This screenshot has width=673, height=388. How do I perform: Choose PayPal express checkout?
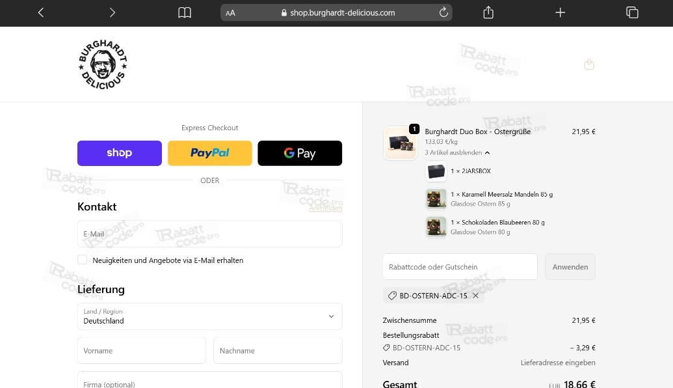click(209, 153)
